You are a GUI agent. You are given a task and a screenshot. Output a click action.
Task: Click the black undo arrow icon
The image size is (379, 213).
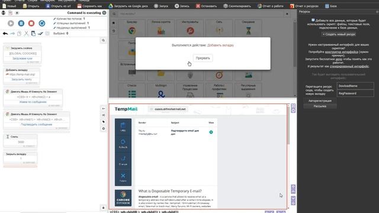pos(5,33)
